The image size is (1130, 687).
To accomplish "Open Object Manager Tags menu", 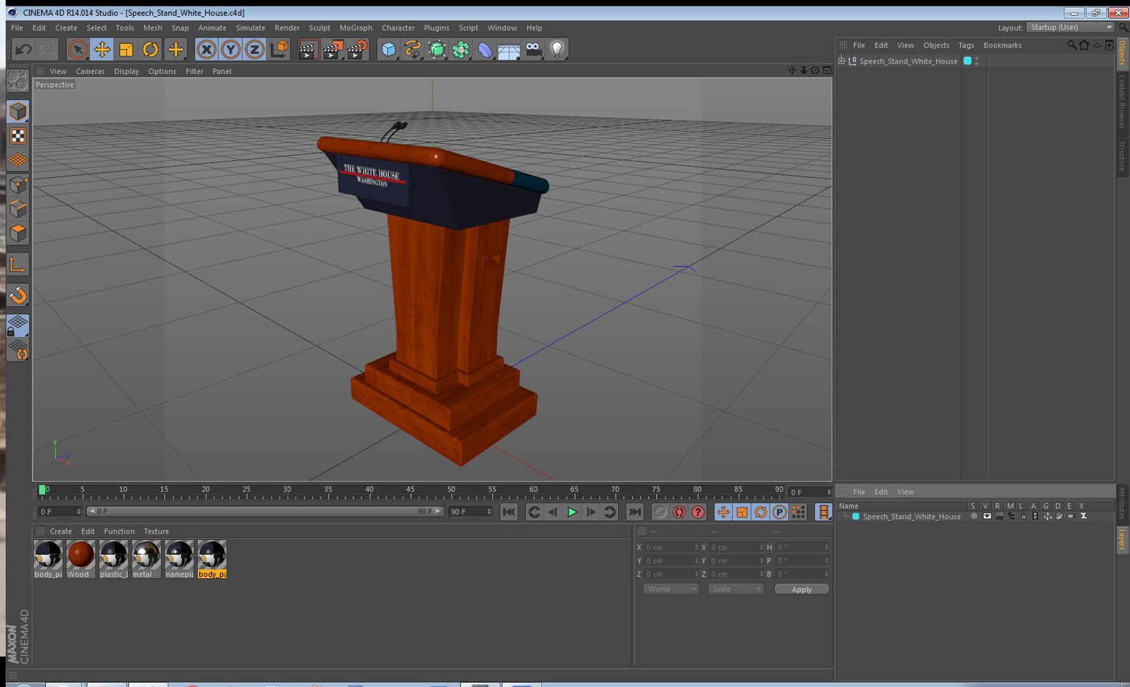I will click(x=966, y=45).
